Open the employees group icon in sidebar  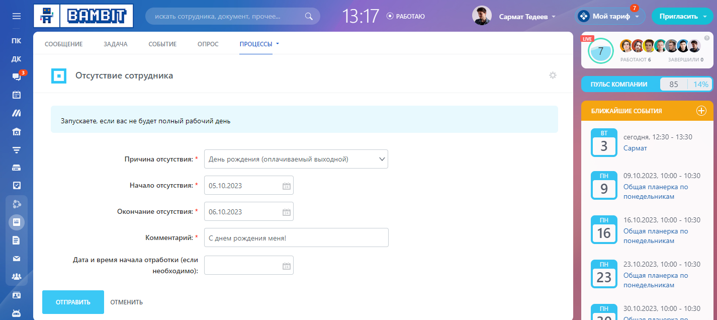pyautogui.click(x=17, y=277)
